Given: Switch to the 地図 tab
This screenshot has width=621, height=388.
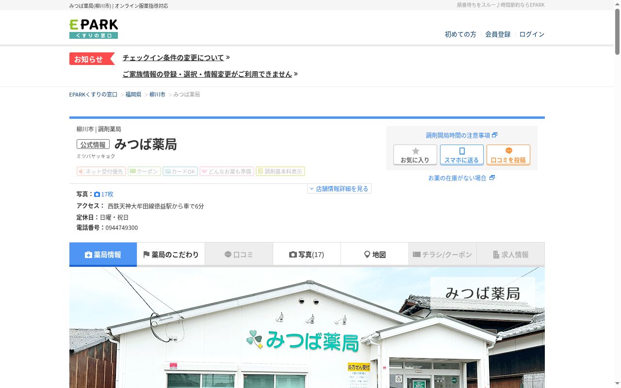Looking at the screenshot, I should point(375,255).
